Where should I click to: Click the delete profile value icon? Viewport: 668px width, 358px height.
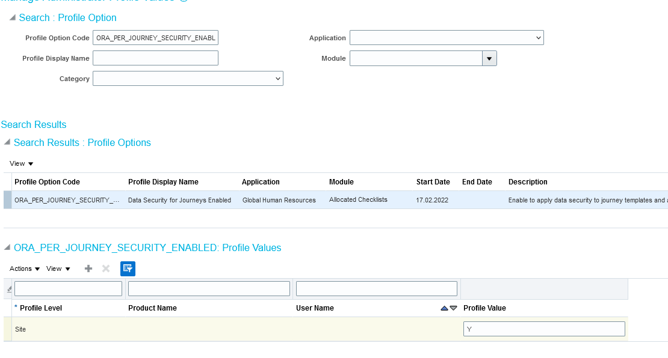(105, 268)
